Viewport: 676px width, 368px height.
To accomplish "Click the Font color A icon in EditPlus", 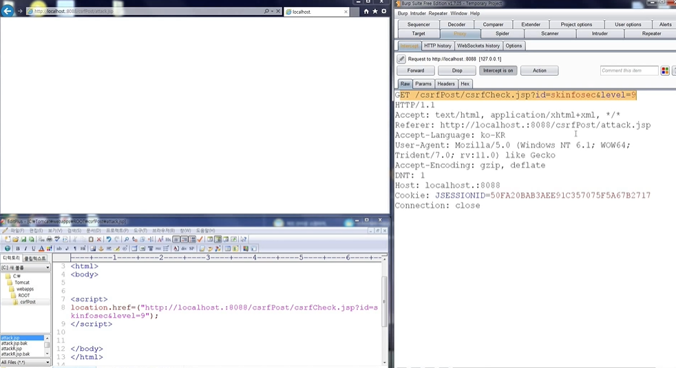I will (x=41, y=249).
